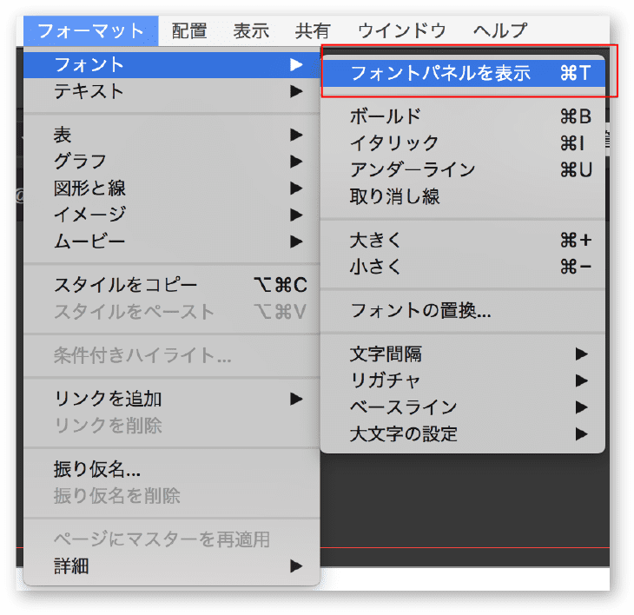
Task: Open the 表示 menu
Action: (251, 30)
